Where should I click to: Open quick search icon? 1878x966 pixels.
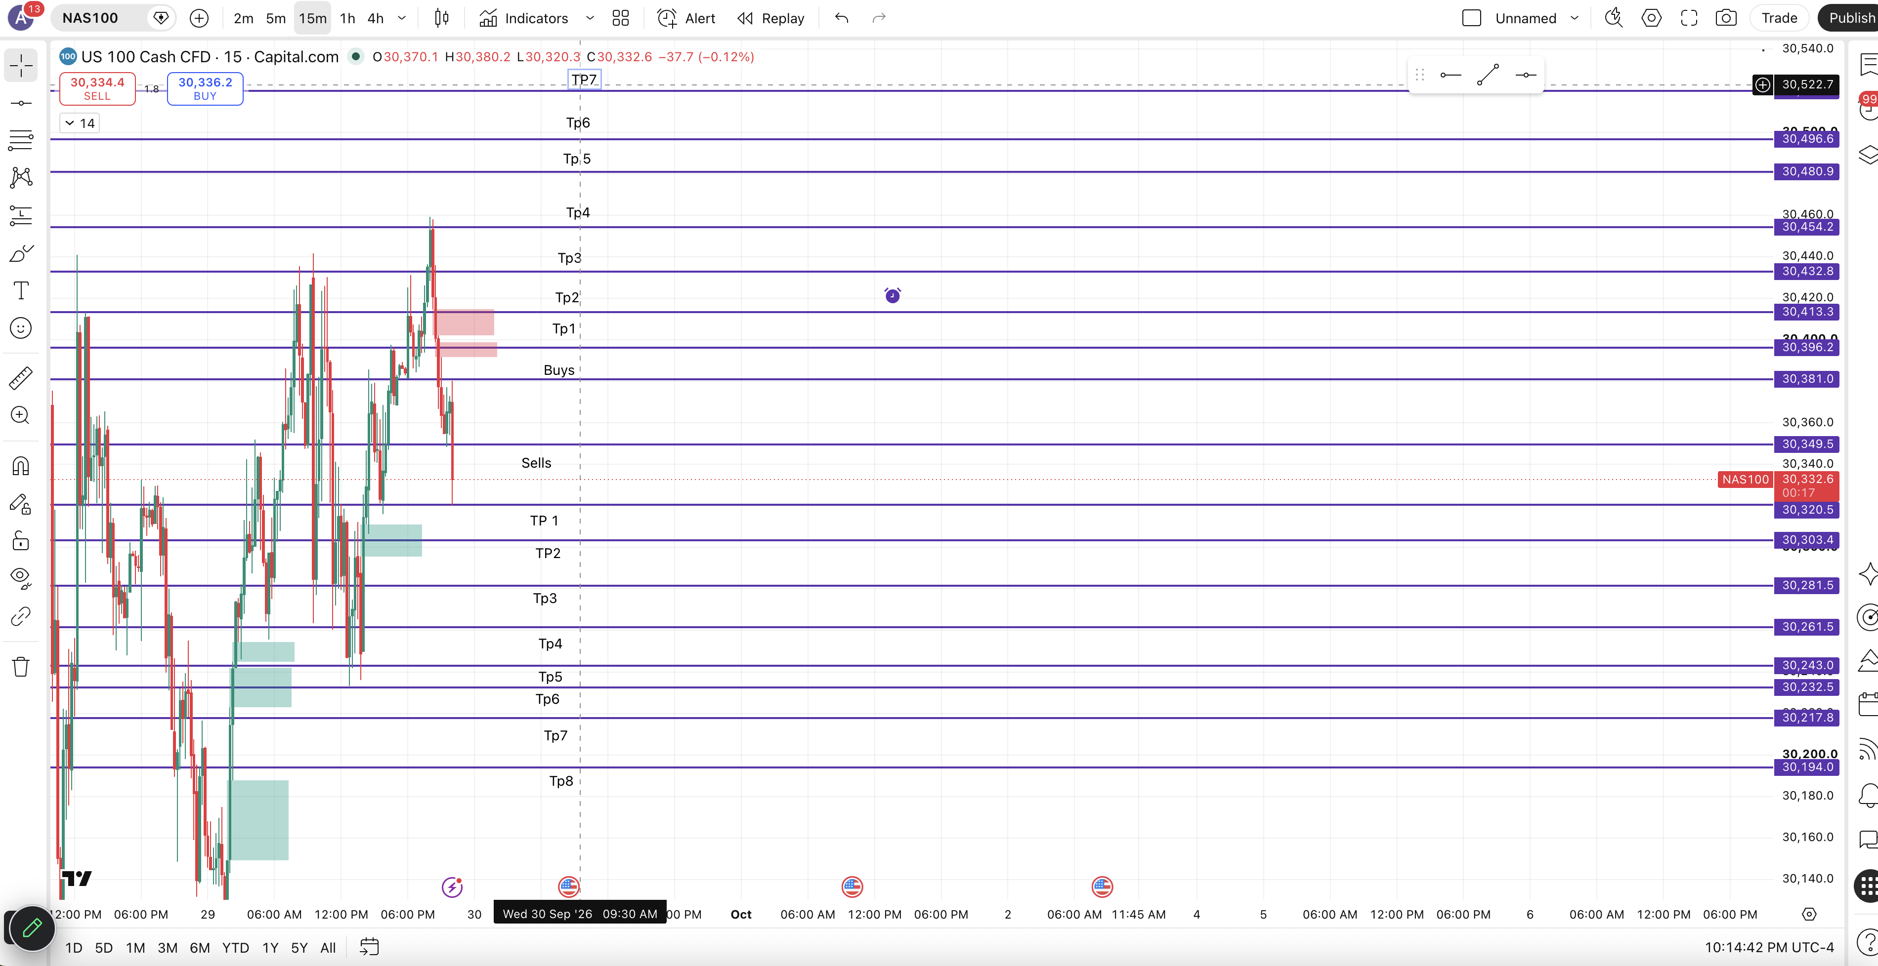[1614, 18]
